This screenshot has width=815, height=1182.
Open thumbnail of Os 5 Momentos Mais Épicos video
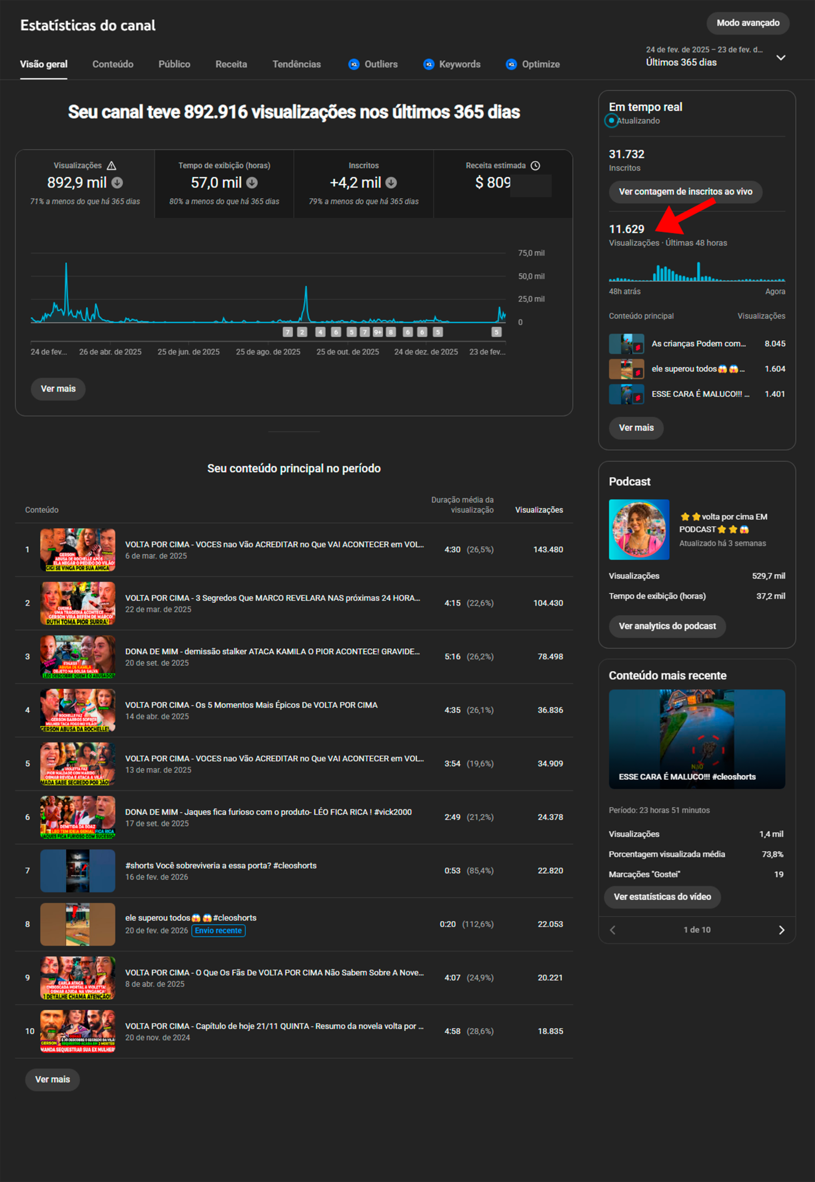point(77,710)
